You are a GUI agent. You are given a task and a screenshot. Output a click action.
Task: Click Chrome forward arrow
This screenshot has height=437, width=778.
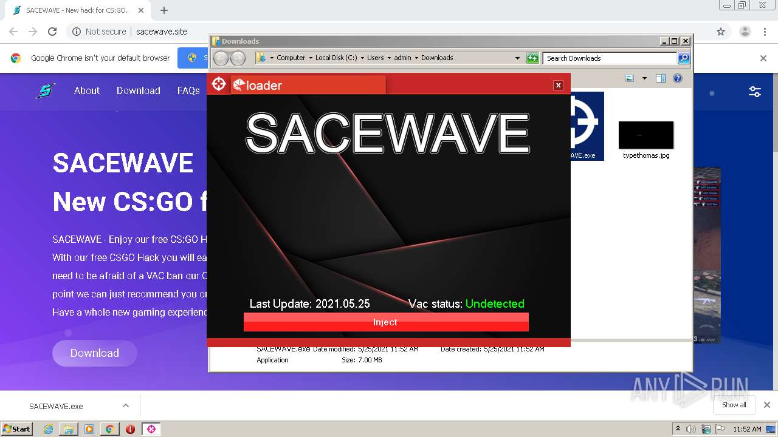coord(33,32)
